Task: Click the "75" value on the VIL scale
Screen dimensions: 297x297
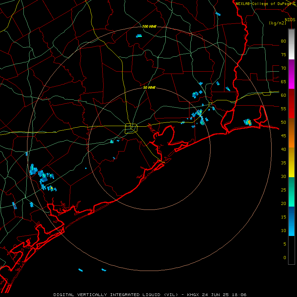Action: pos(283,54)
